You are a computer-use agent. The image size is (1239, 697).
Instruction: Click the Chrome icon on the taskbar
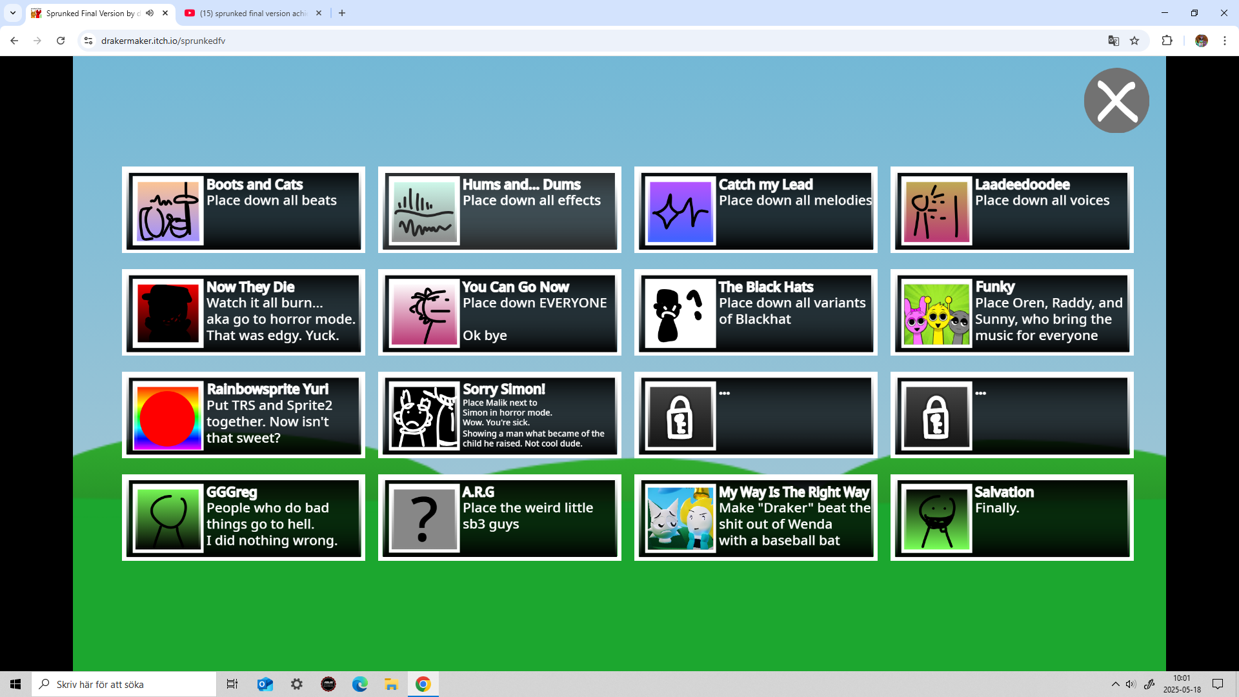point(423,684)
